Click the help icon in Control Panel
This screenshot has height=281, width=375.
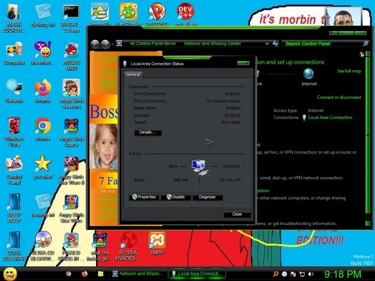point(361,55)
